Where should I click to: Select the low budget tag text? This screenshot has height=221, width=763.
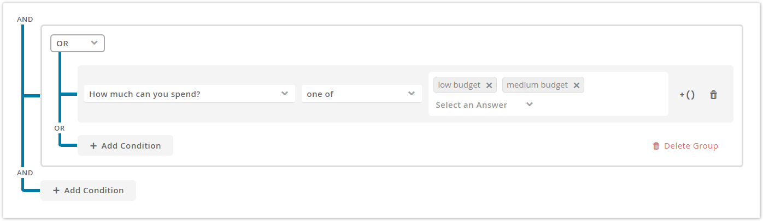459,85
